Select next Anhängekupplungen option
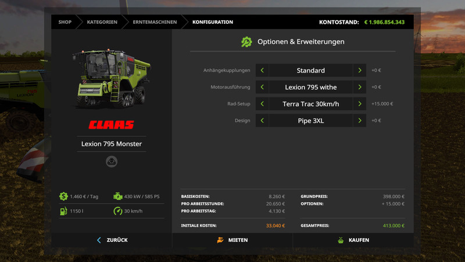 tap(360, 71)
